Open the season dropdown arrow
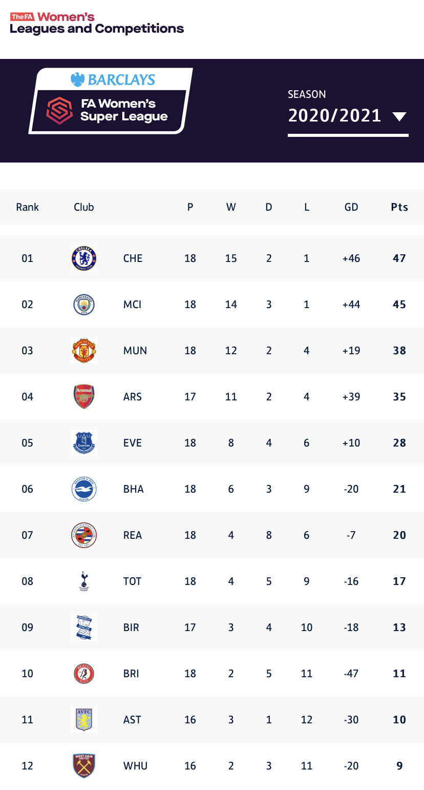This screenshot has height=790, width=424. tap(399, 116)
